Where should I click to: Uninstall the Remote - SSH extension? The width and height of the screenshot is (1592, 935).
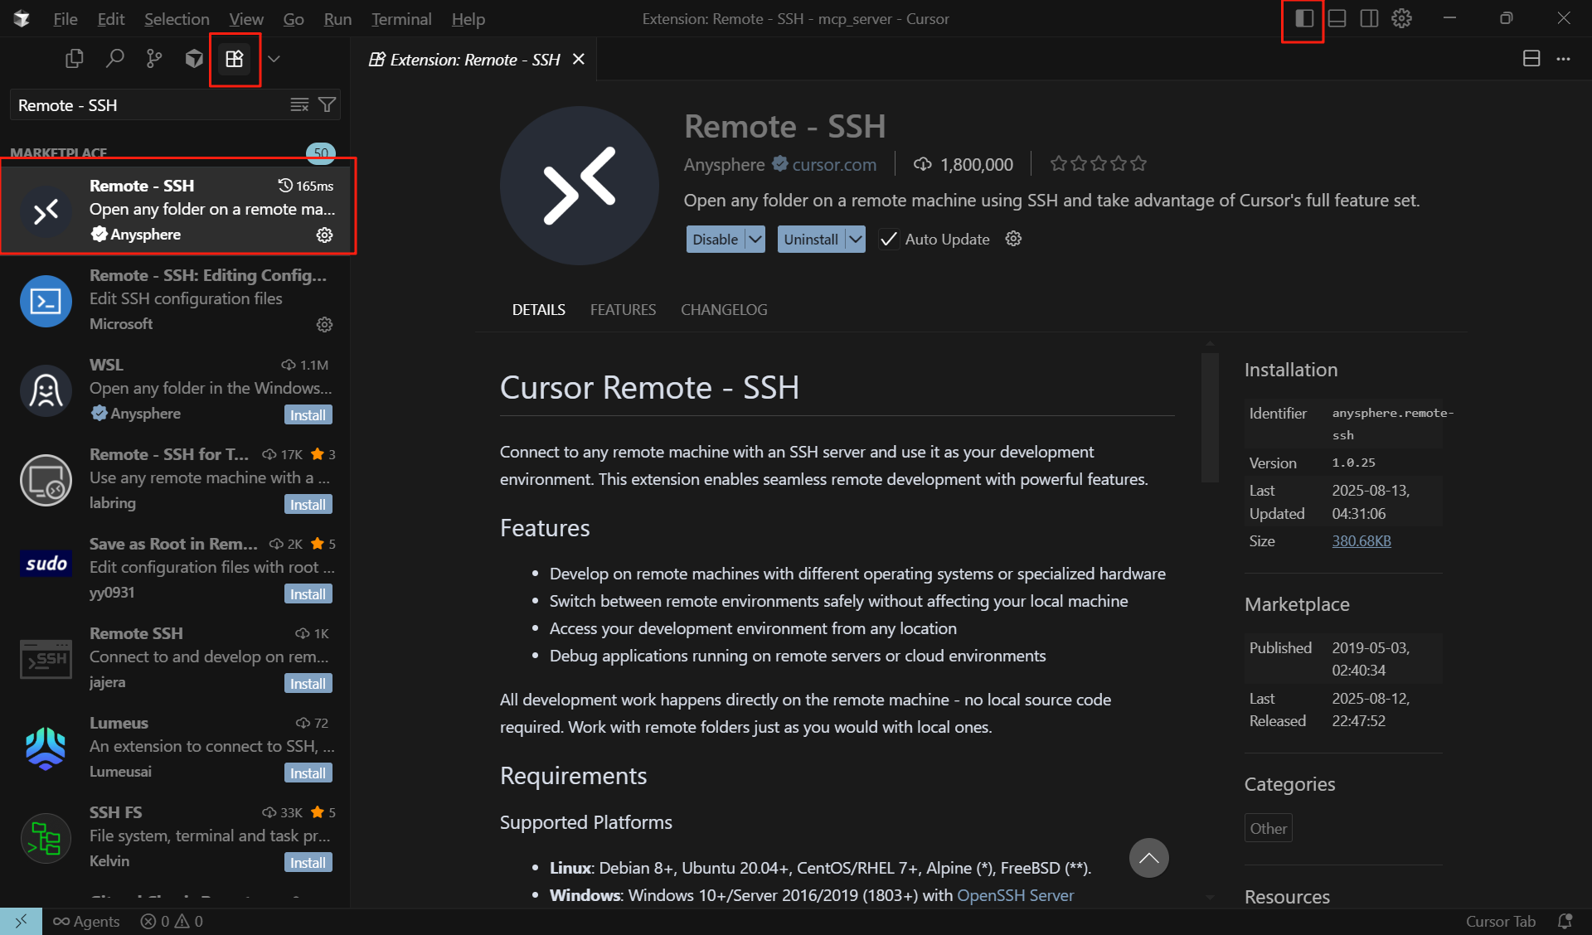pos(811,239)
